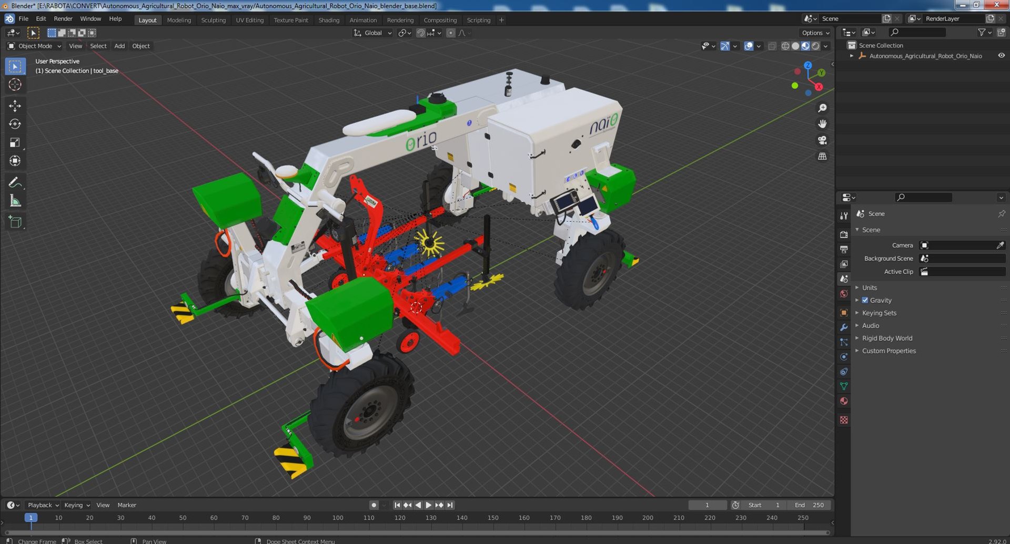This screenshot has height=544, width=1010.
Task: Toggle camera view icon in viewport
Action: (822, 140)
